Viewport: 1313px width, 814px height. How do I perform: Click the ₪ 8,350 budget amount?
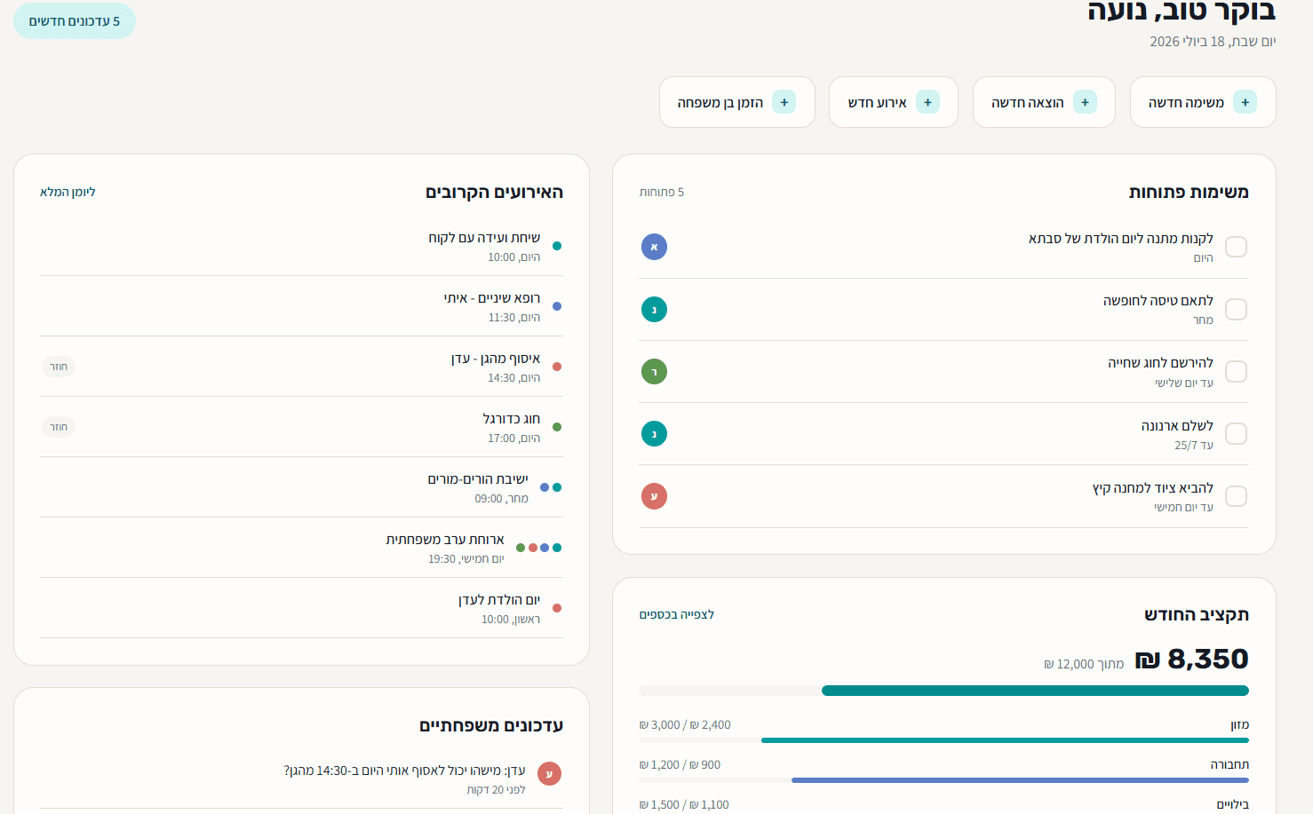[1192, 659]
